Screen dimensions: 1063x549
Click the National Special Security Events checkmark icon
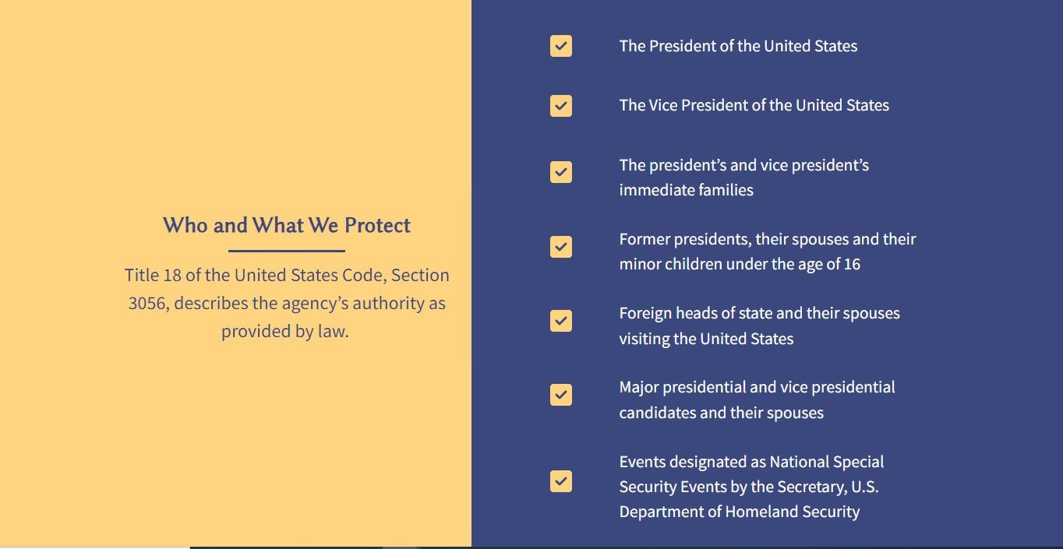(x=560, y=481)
